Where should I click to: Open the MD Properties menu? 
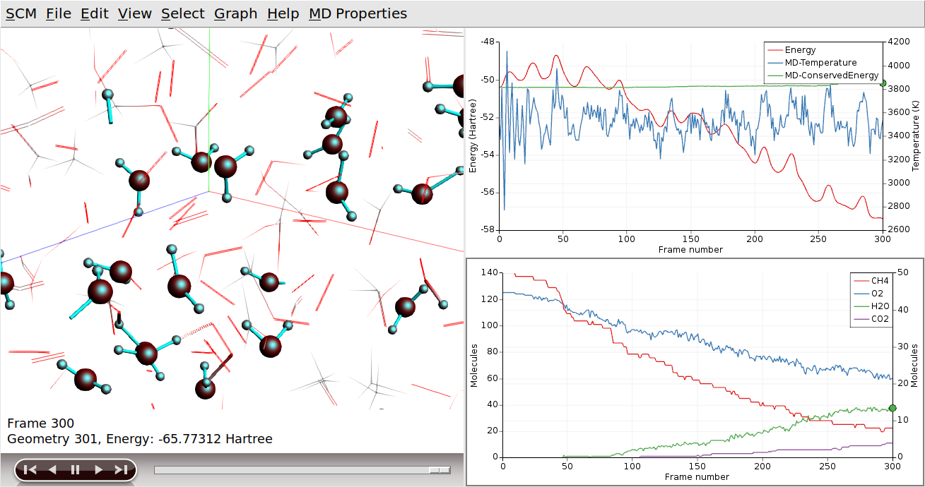(358, 13)
